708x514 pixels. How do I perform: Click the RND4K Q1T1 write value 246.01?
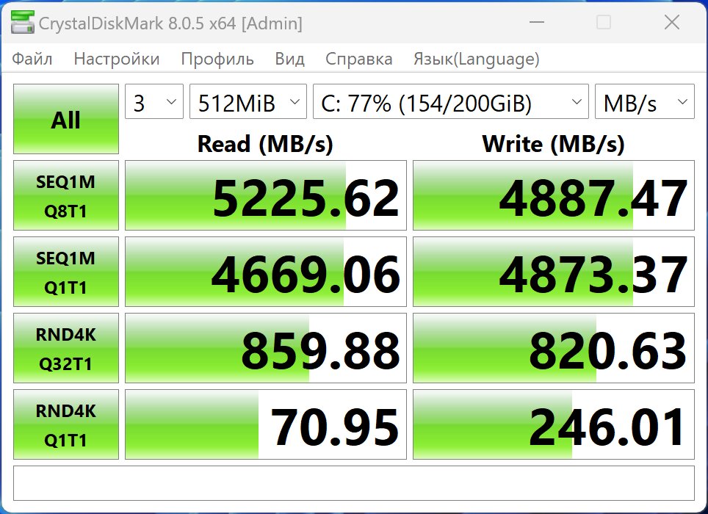tap(554, 424)
